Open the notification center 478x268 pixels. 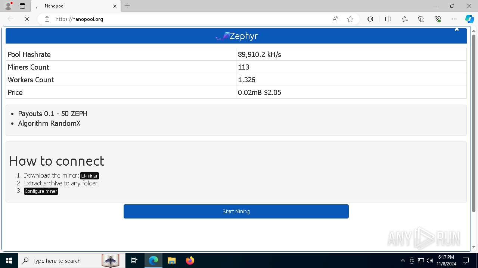[466, 261]
